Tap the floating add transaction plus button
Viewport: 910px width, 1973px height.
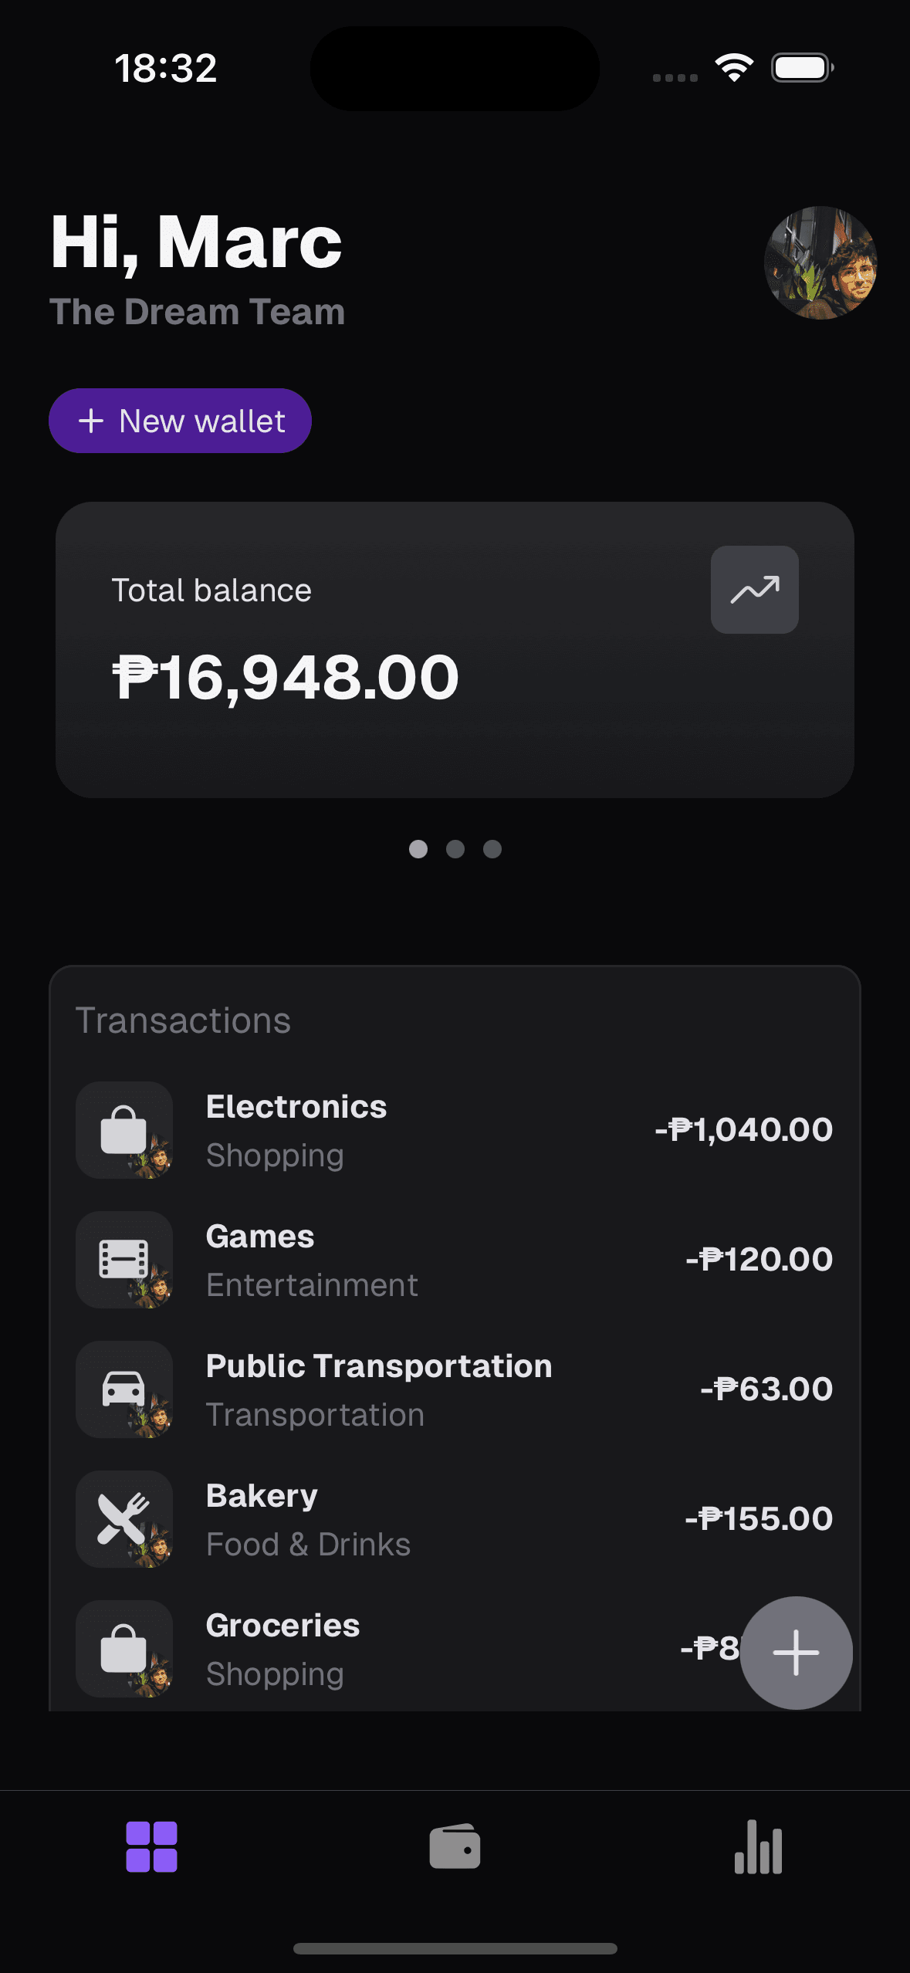click(x=796, y=1653)
